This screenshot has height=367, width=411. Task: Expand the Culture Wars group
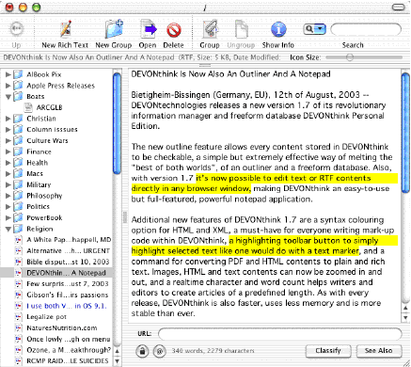pos(8,140)
